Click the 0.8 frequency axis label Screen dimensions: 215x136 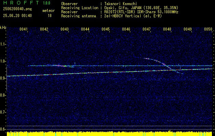tap(3, 95)
